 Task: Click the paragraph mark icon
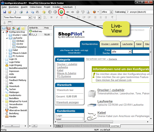click(x=113, y=17)
